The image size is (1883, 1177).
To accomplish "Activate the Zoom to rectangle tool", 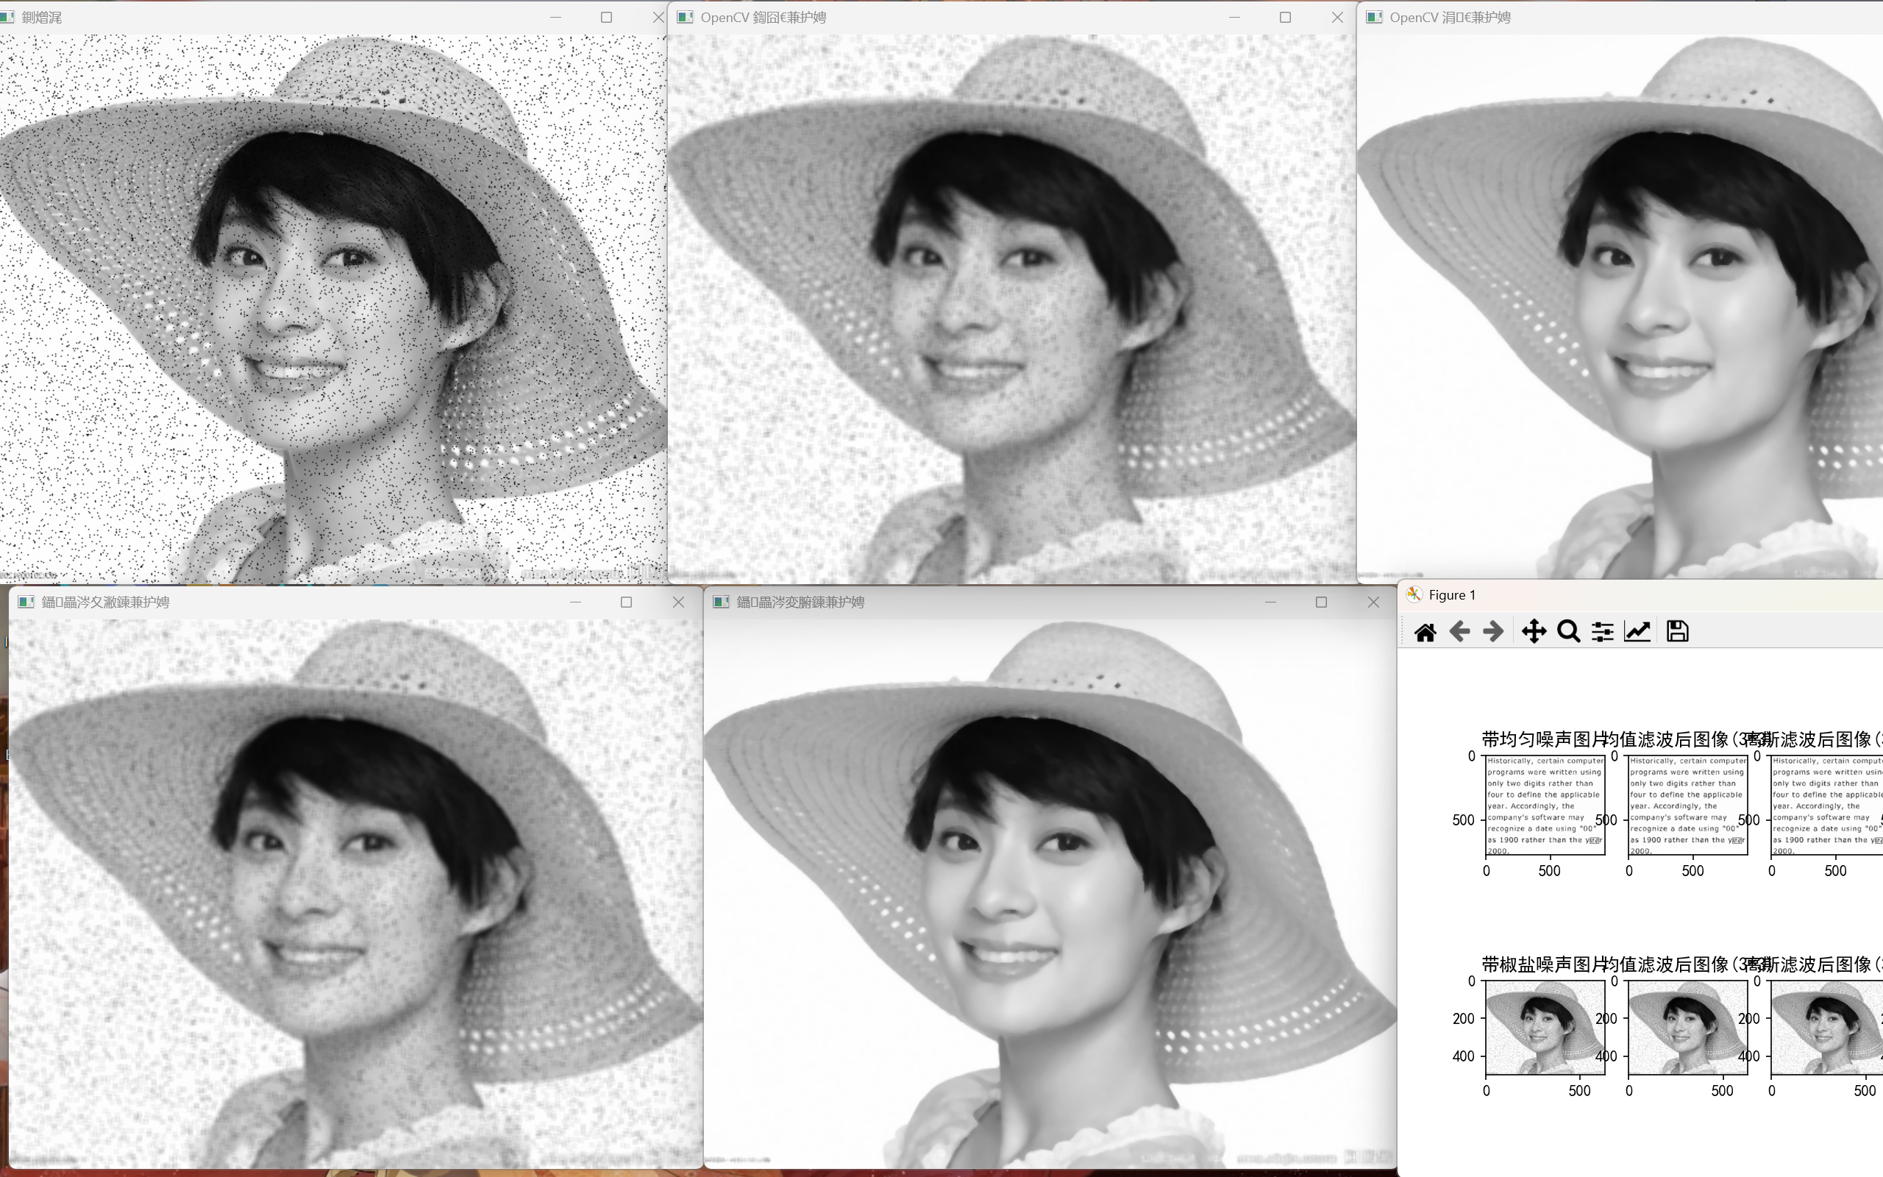I will [1569, 631].
